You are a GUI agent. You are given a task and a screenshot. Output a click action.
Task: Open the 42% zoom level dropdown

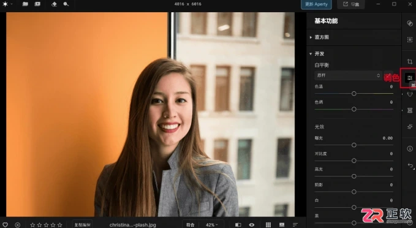(211, 225)
